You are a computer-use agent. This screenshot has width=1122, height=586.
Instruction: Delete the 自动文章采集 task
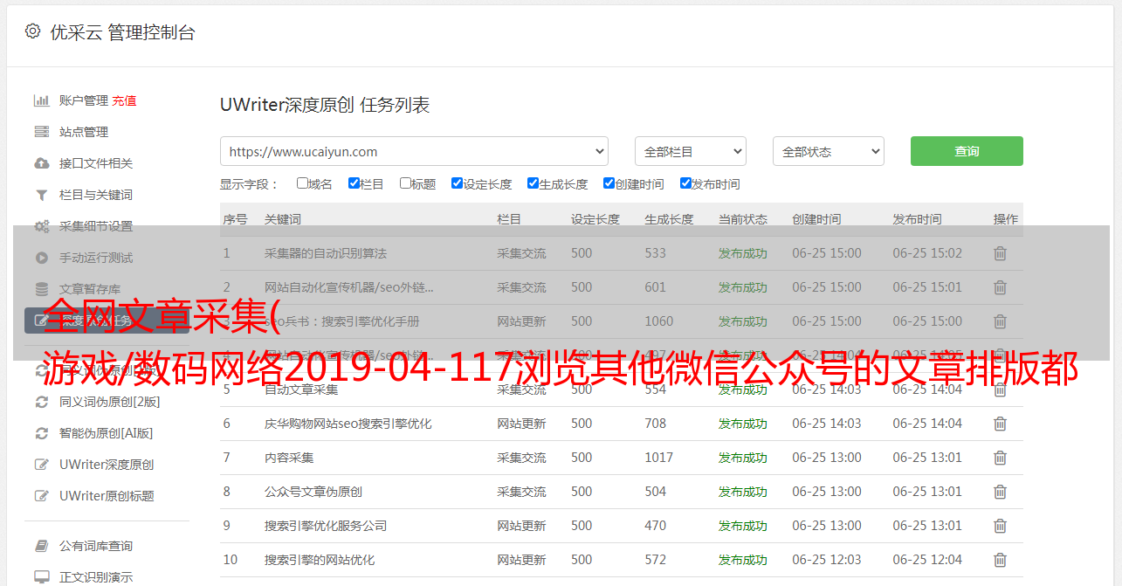coord(1000,390)
